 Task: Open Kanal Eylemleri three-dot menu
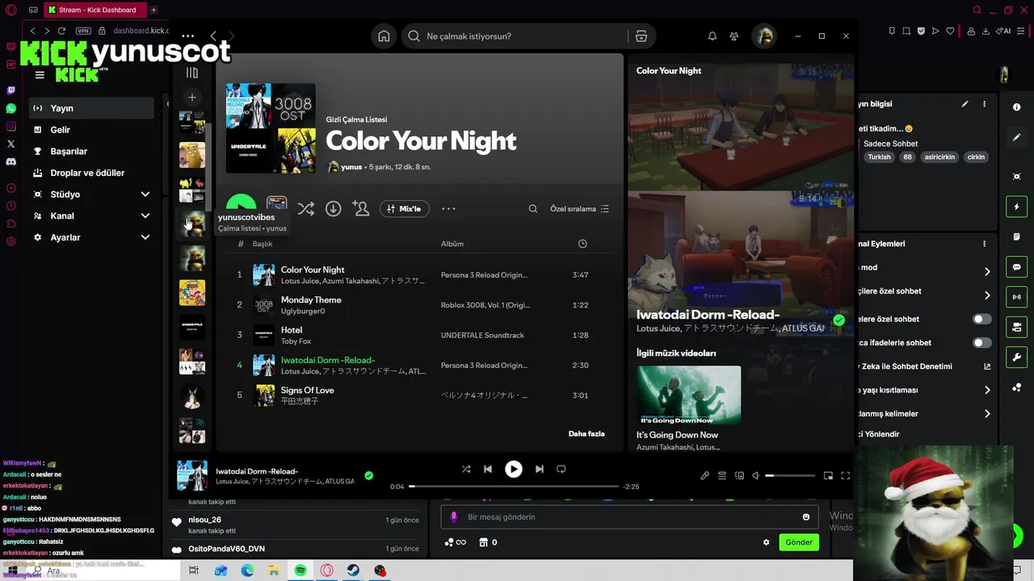[984, 244]
